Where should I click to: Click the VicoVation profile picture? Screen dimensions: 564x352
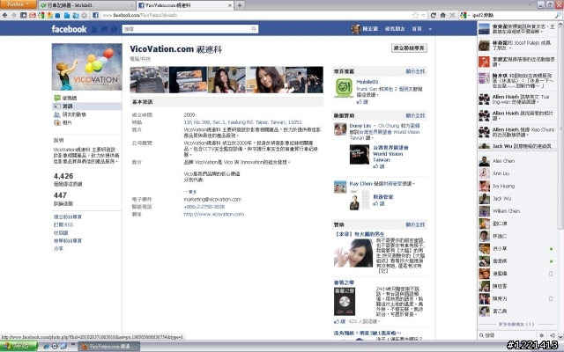click(x=87, y=67)
